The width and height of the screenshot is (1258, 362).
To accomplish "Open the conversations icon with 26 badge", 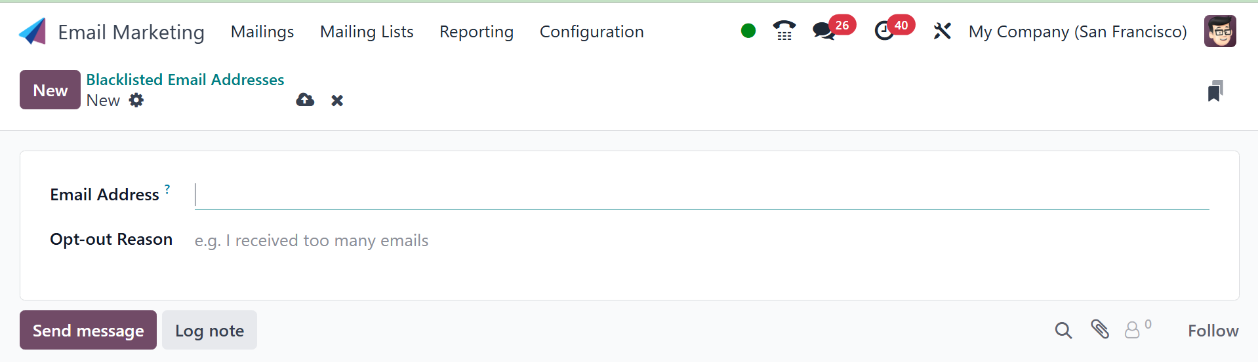I will pos(823,31).
